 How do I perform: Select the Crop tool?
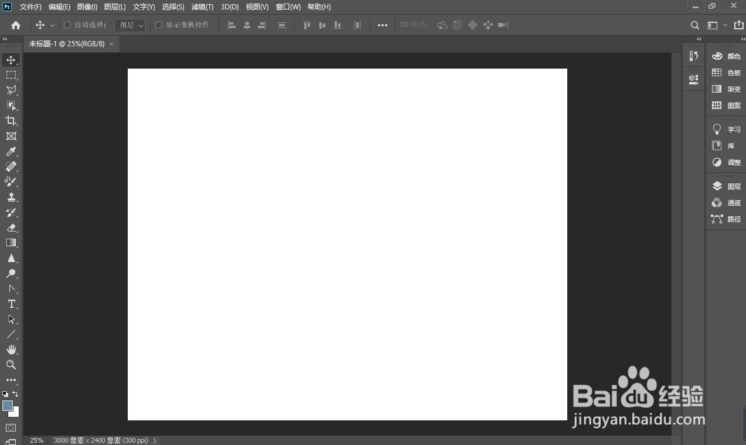(x=11, y=121)
